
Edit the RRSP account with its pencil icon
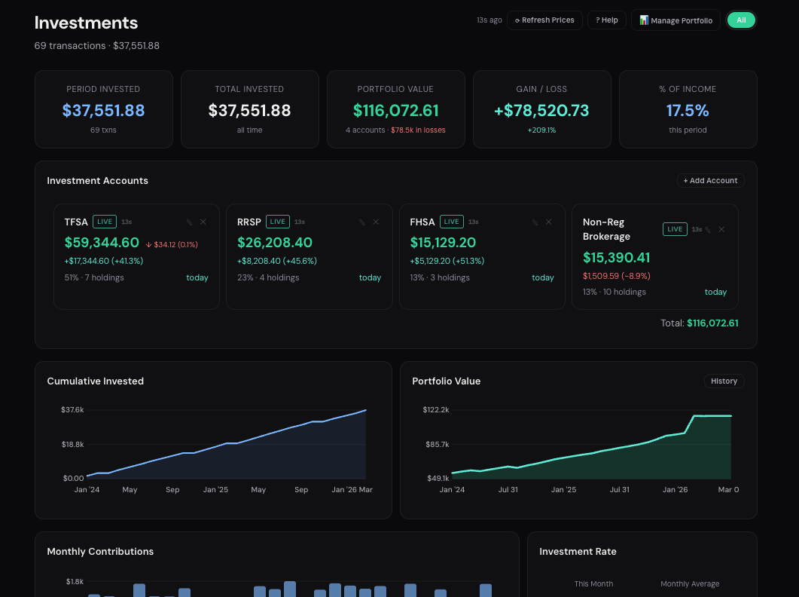361,222
